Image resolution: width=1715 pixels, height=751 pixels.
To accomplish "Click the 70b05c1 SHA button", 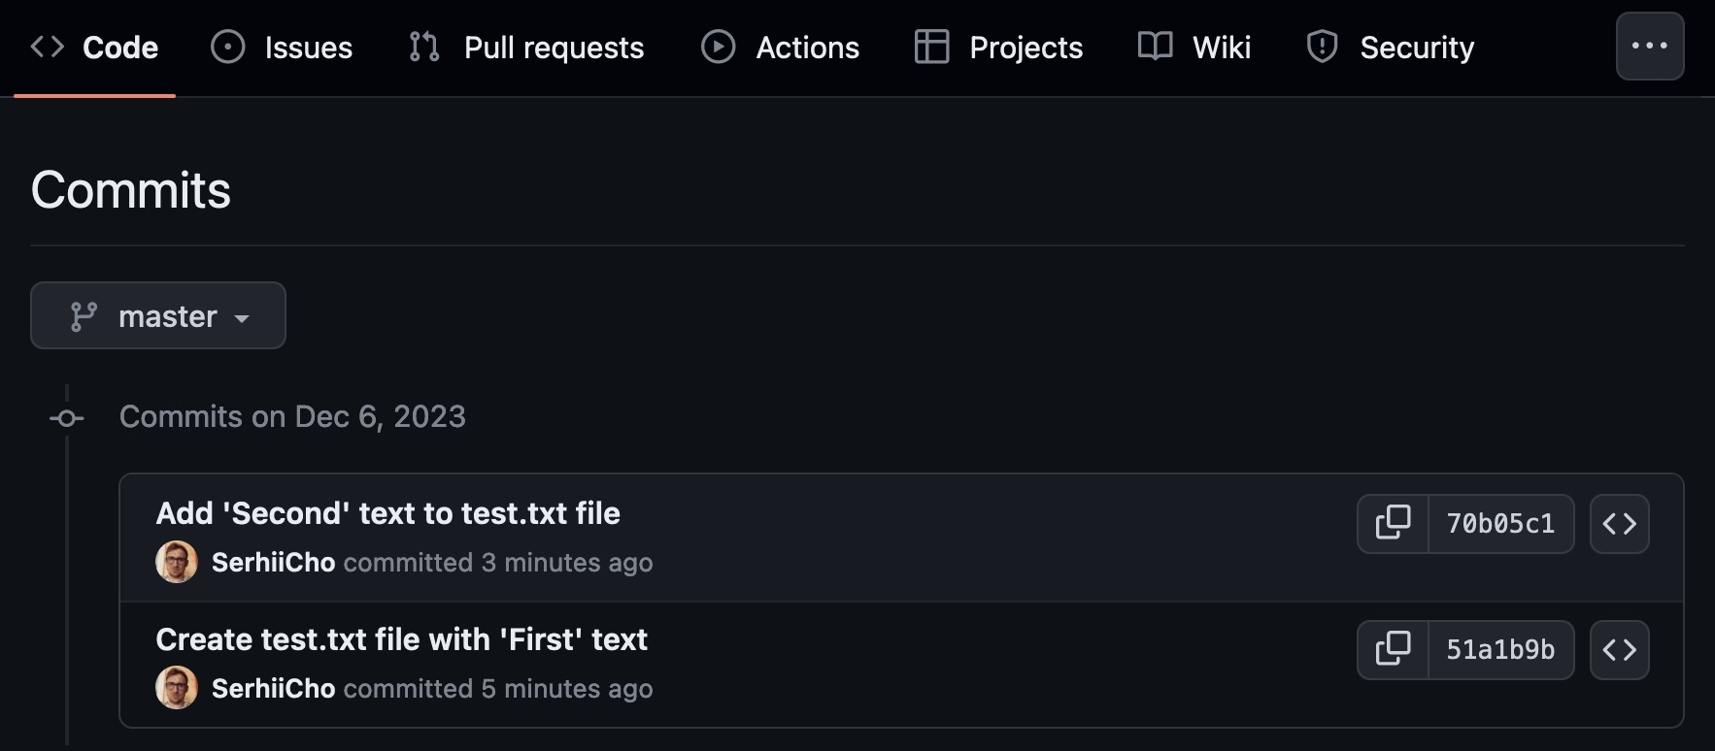I will tap(1502, 523).
